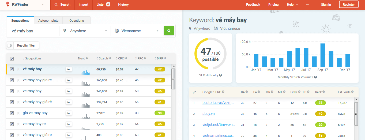Click arrow button for "gia ve may bay"

click(69, 113)
